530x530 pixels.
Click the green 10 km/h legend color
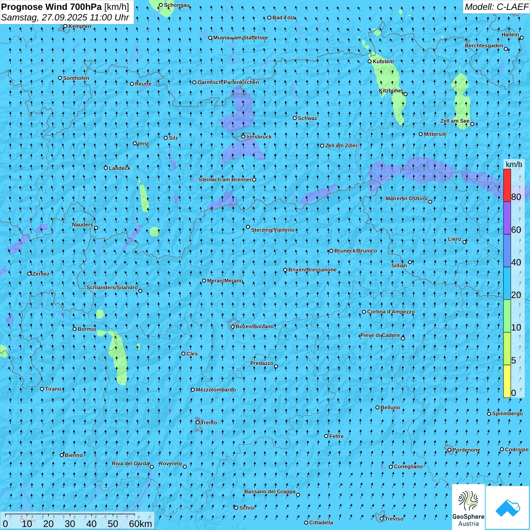507,316
